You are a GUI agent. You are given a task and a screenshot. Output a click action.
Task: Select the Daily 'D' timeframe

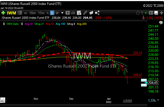coord(52,13)
